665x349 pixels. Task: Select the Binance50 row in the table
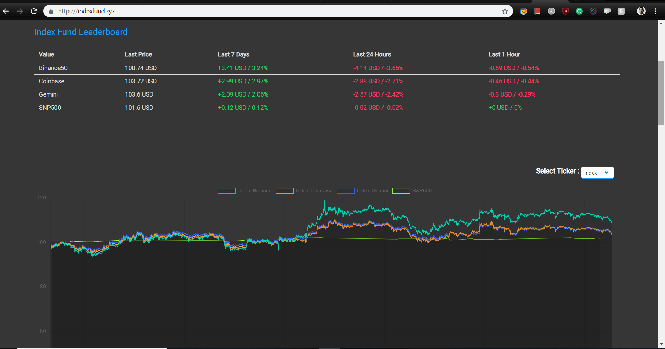53,68
